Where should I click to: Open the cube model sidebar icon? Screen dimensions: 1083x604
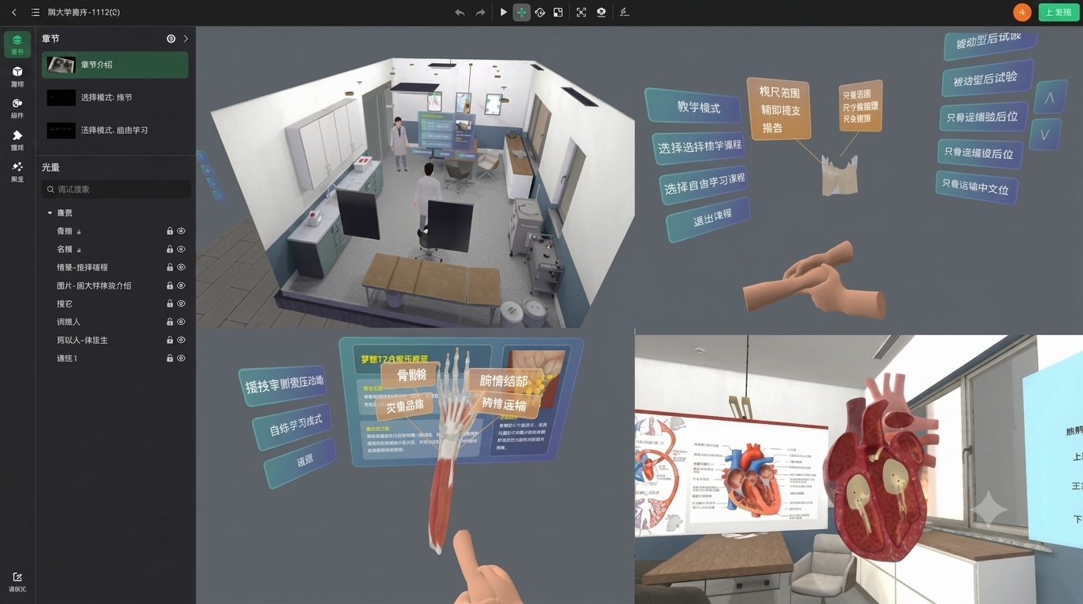tap(17, 76)
